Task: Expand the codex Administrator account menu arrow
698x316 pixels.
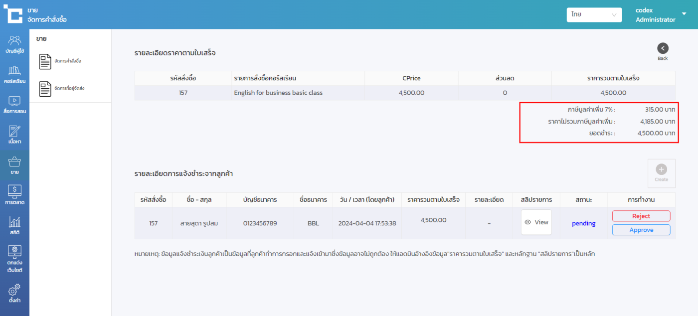Action: point(684,14)
